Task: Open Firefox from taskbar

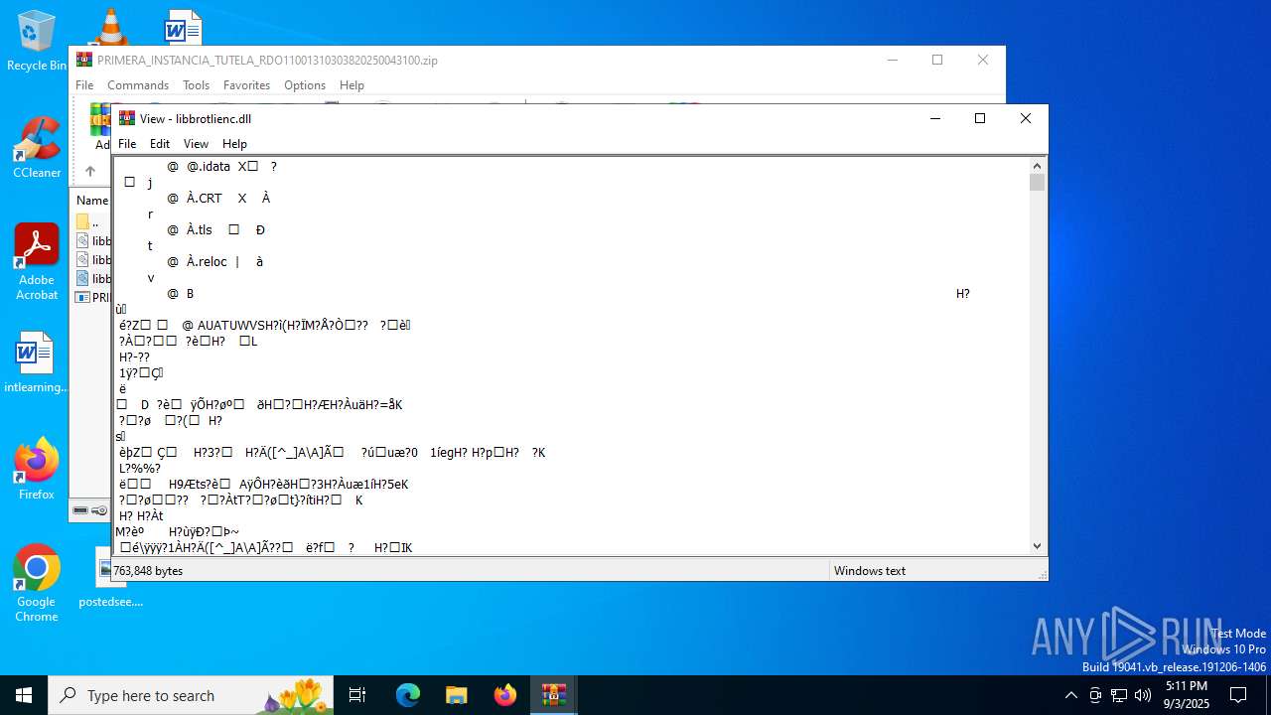Action: point(505,695)
